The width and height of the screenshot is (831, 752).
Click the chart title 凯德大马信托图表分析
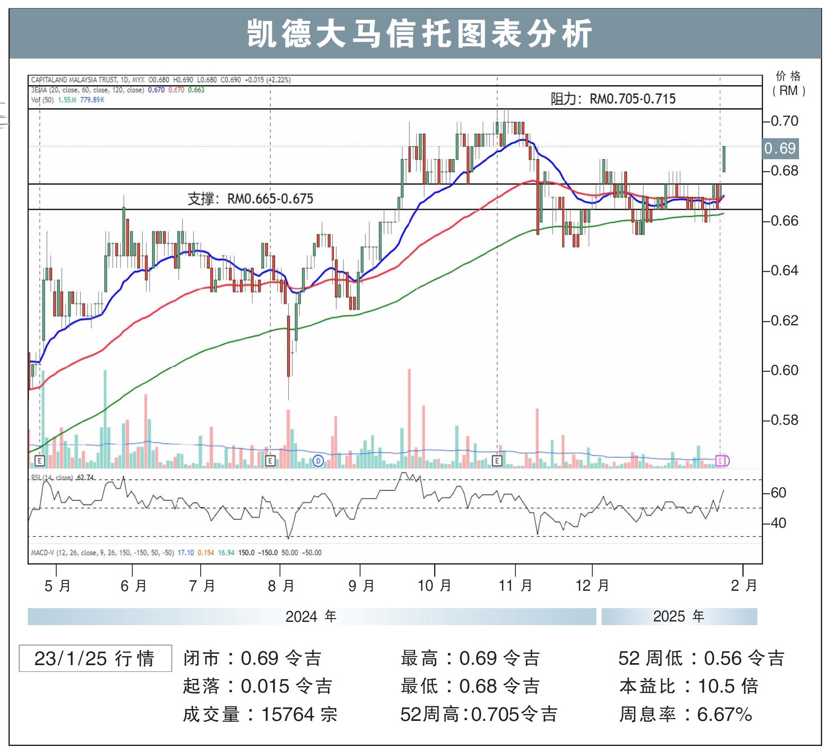point(420,34)
